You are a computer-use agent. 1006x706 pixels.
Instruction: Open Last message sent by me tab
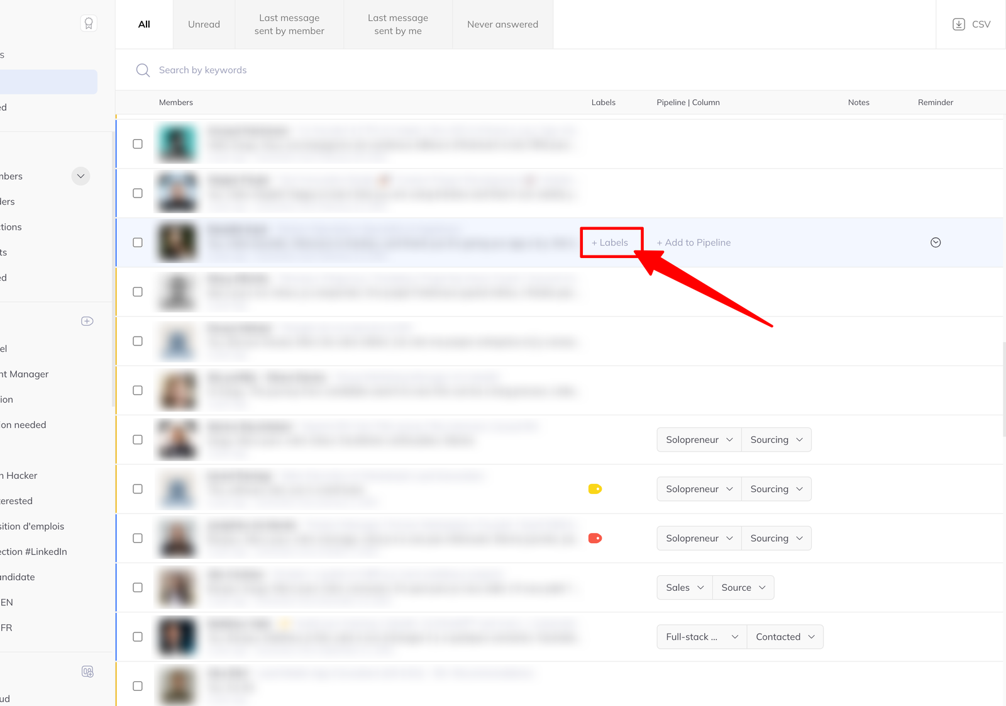click(x=398, y=25)
